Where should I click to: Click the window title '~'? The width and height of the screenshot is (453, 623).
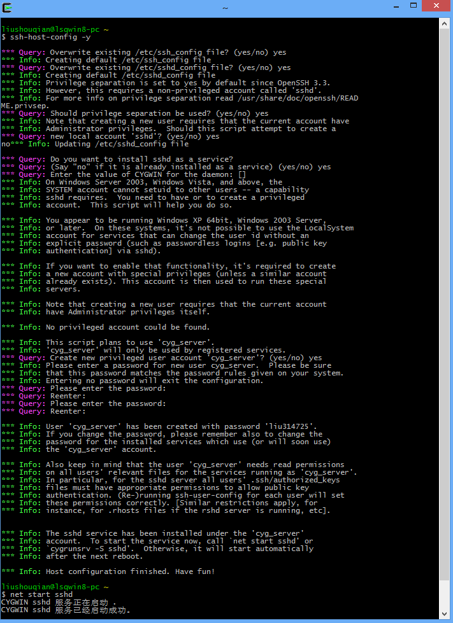[225, 8]
